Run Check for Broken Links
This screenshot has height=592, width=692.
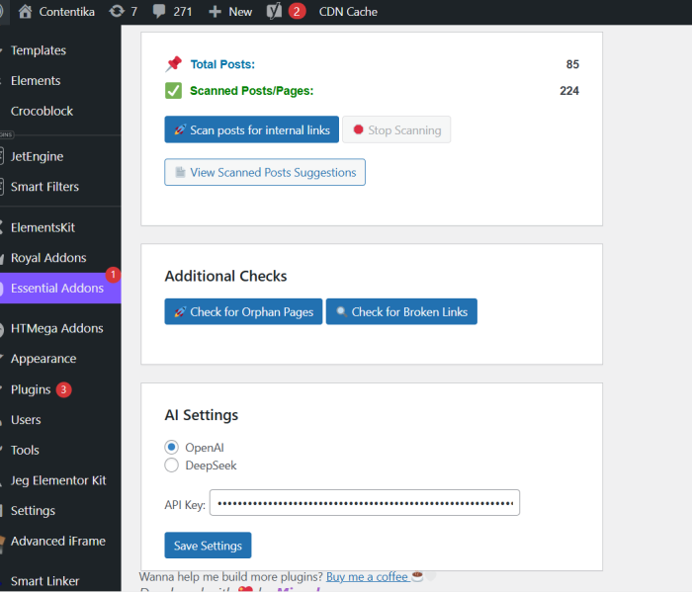(401, 312)
